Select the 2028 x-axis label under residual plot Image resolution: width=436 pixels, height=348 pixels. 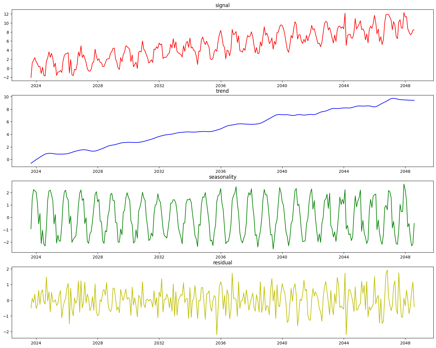click(98, 343)
